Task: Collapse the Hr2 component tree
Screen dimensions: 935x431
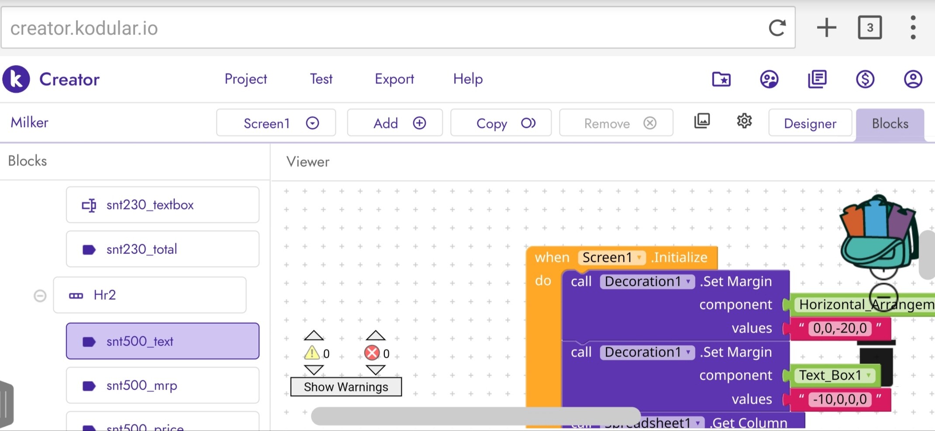Action: coord(40,296)
